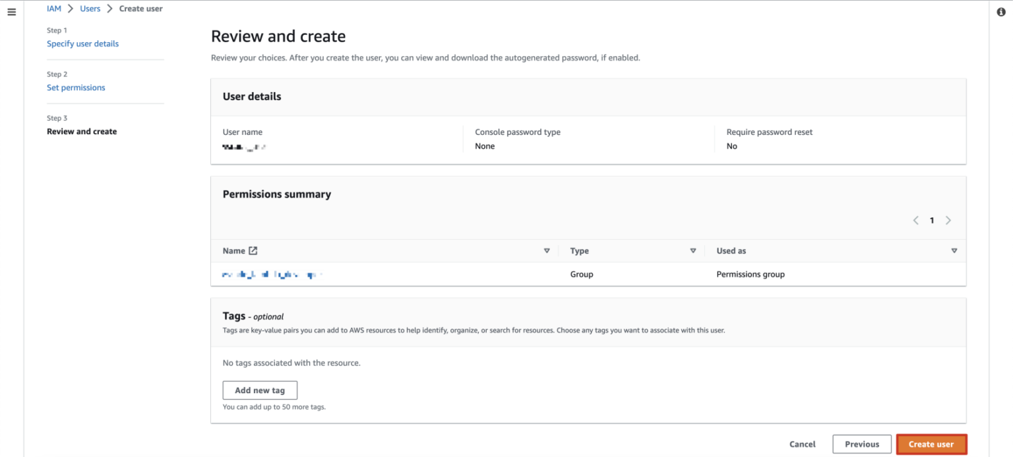Click the Create user button
The image size is (1013, 457).
pos(931,444)
